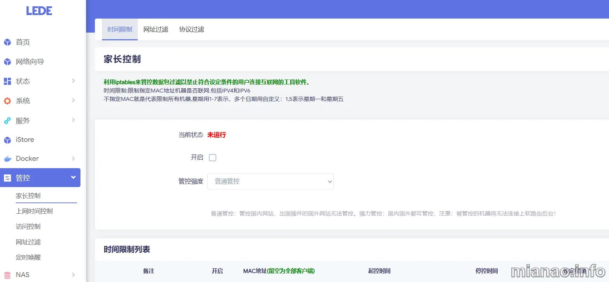Viewport: 609px width, 282px height.
Task: Click the Network Wizard (网络向导) cube icon
Action: [7, 62]
